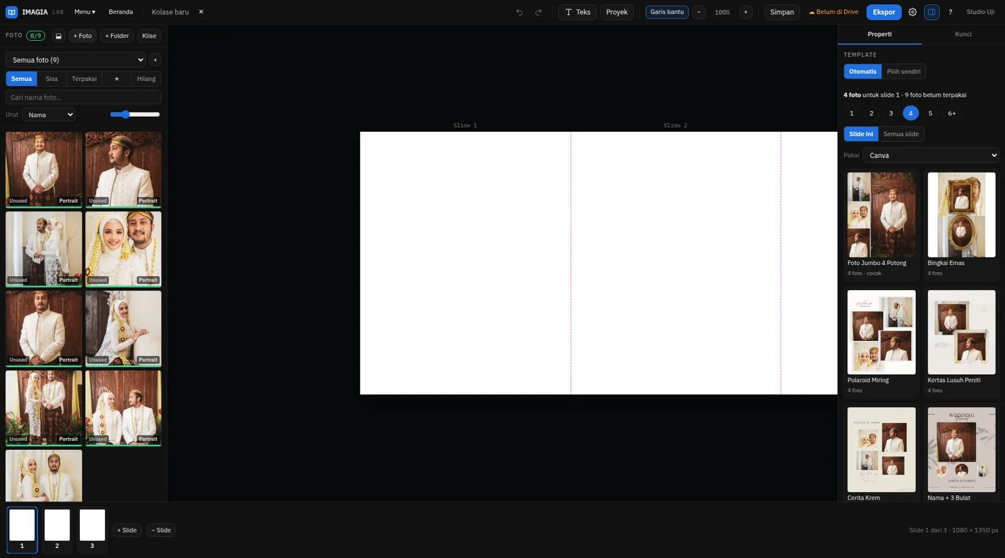The height and width of the screenshot is (558, 1005).
Task: Show Semua photos filter
Action: 21,78
